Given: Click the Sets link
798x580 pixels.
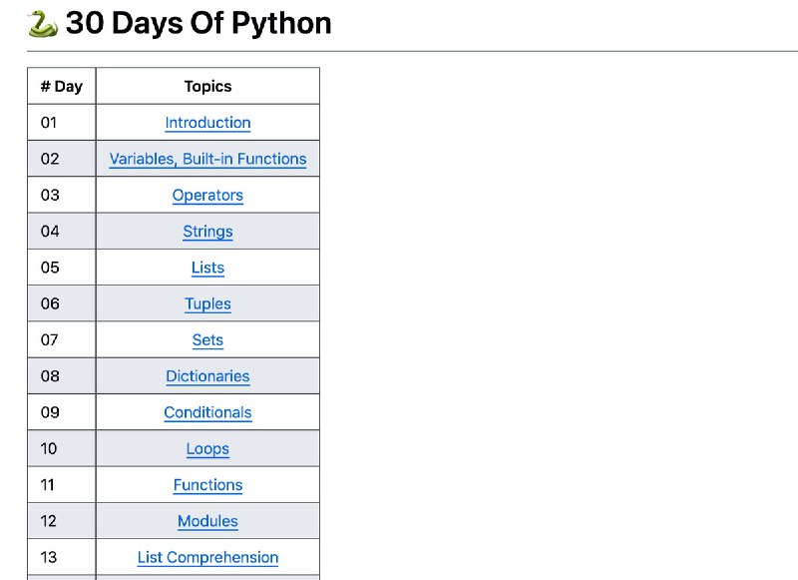Looking at the screenshot, I should 207,339.
